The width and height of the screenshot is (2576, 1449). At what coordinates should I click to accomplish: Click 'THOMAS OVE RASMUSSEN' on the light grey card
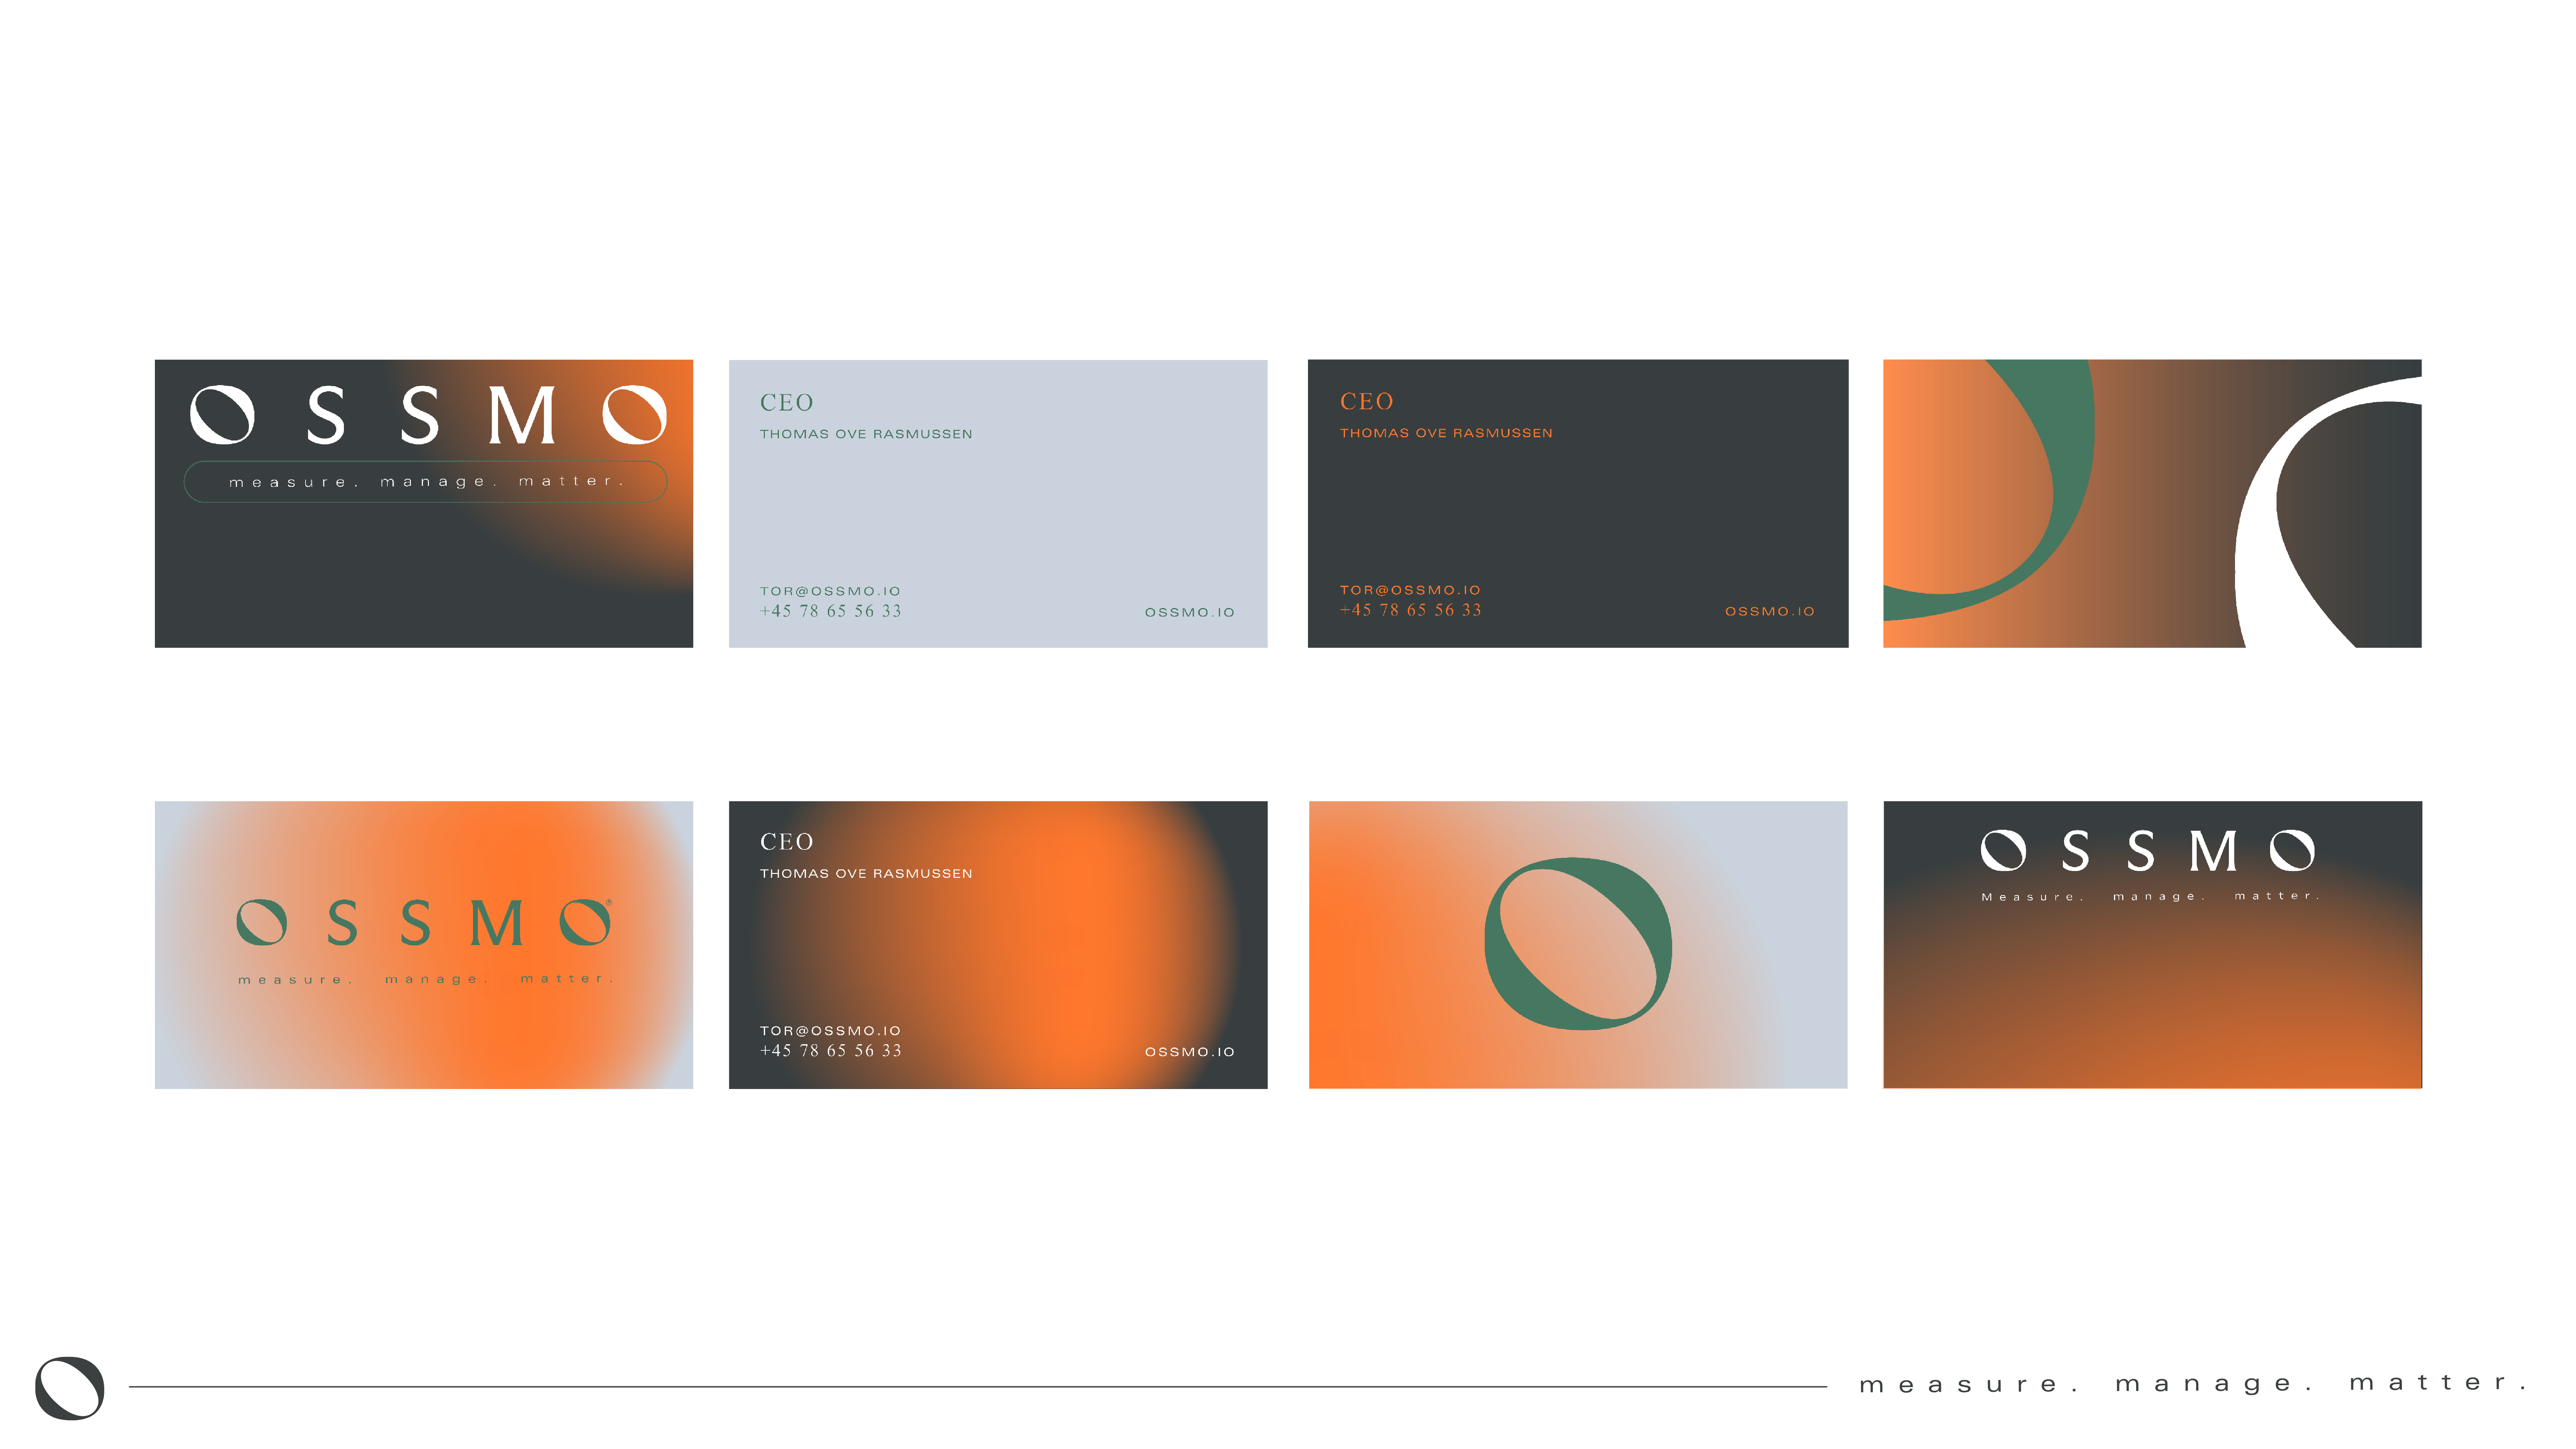[866, 434]
